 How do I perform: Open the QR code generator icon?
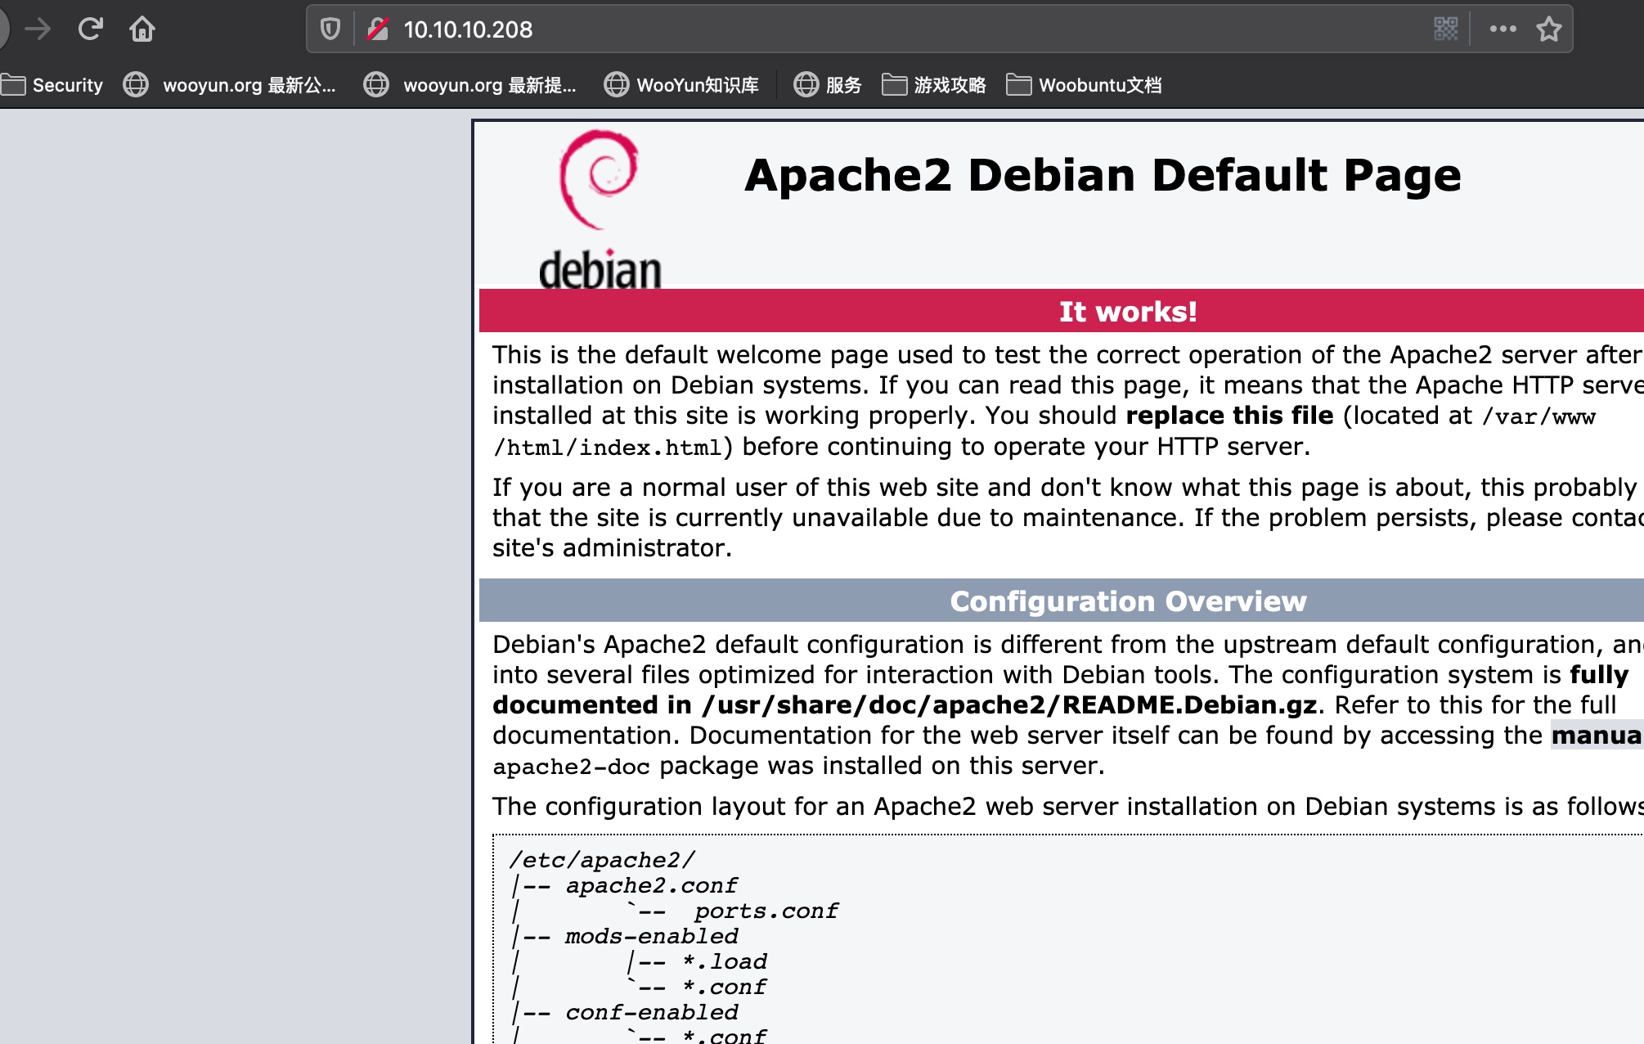pos(1445,29)
